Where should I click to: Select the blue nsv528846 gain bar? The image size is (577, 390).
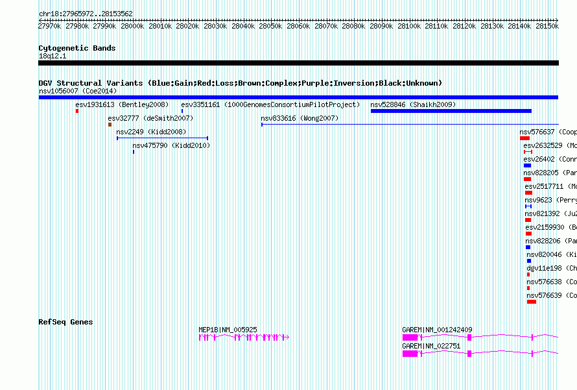pos(451,111)
